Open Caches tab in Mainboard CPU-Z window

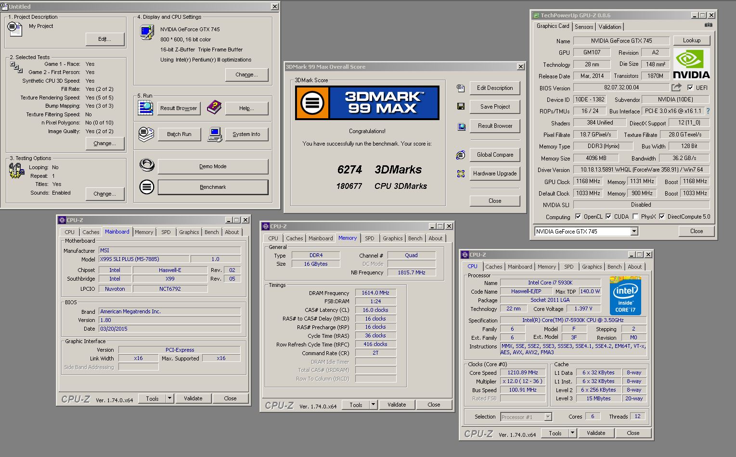90,232
